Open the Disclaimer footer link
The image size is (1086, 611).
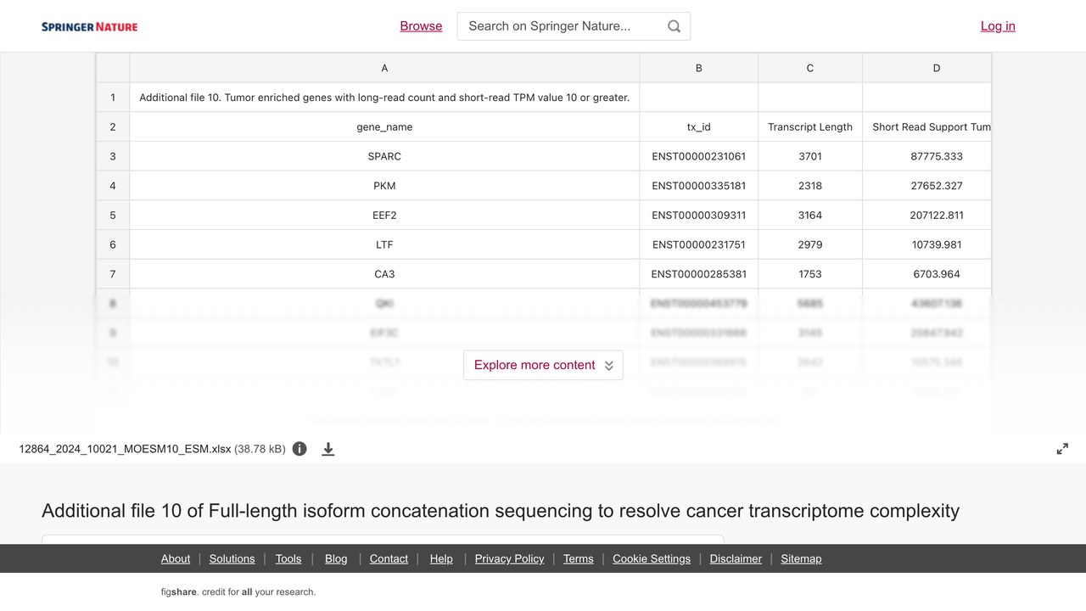(736, 558)
